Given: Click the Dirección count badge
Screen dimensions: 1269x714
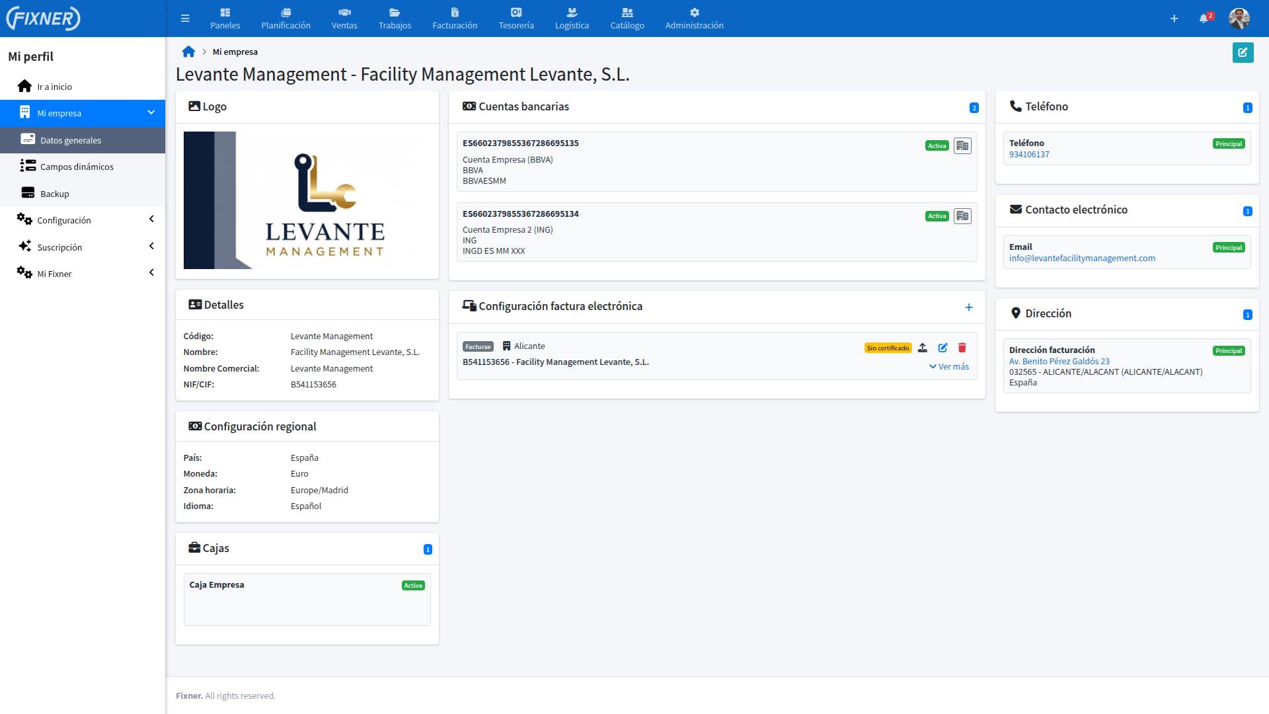Looking at the screenshot, I should pyautogui.click(x=1247, y=315).
